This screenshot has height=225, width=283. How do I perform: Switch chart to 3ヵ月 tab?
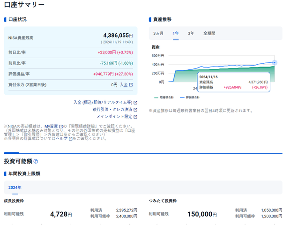pos(158,33)
